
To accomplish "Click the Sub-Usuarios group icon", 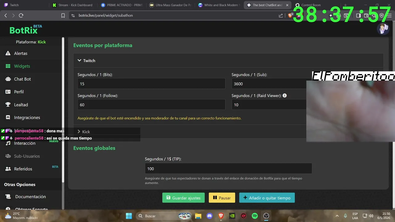I will pyautogui.click(x=8, y=156).
